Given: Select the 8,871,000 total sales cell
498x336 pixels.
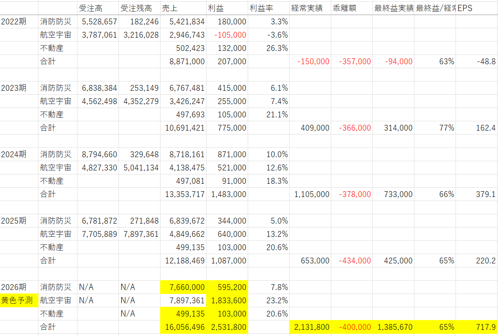Looking at the screenshot, I should (x=183, y=62).
